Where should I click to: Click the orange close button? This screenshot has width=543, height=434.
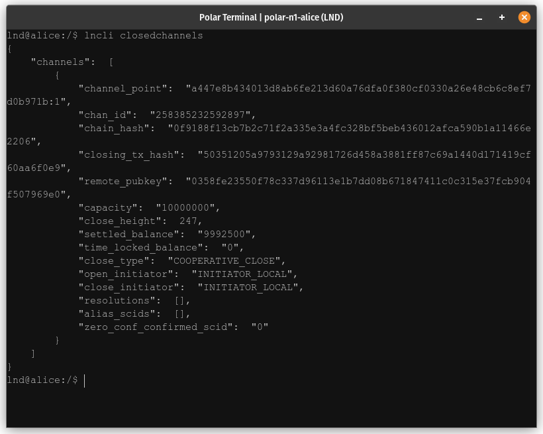(524, 17)
